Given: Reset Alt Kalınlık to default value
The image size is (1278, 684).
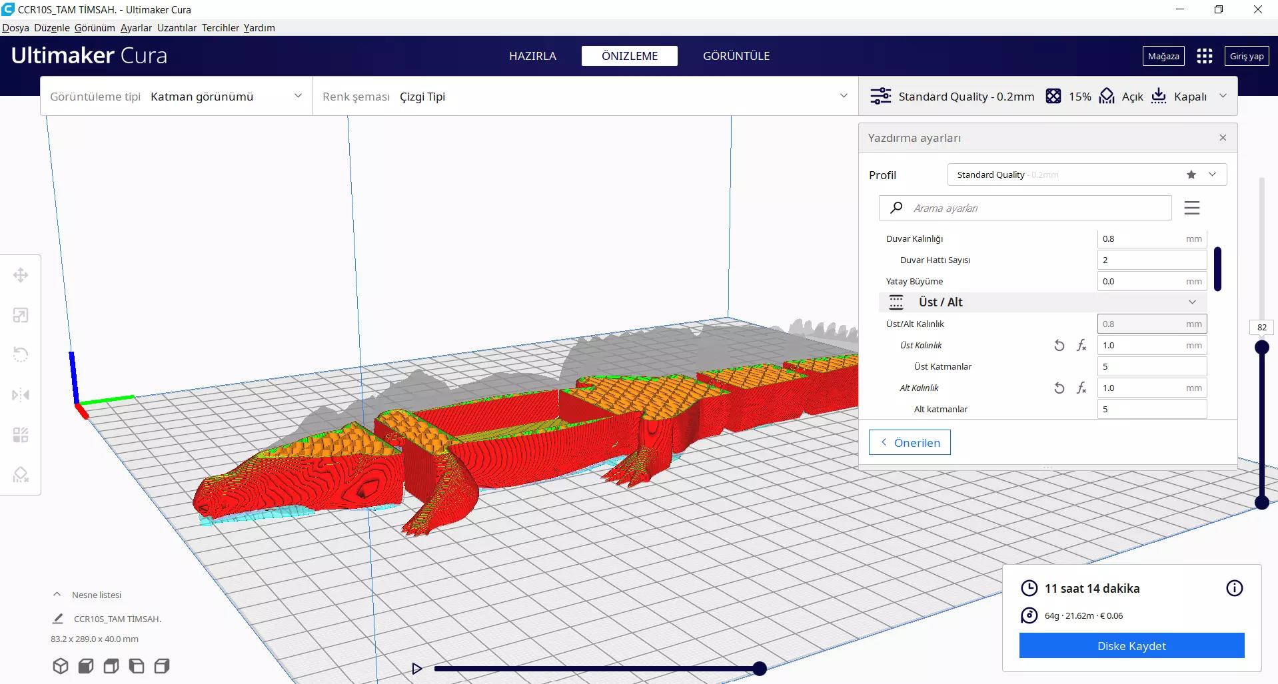Looking at the screenshot, I should click(x=1059, y=388).
